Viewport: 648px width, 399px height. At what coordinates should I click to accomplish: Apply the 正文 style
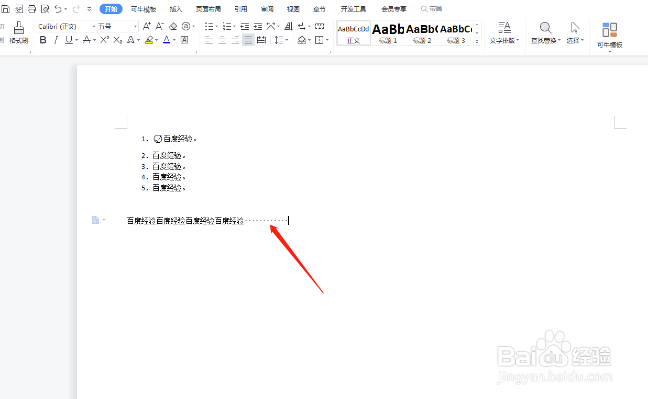pos(354,33)
